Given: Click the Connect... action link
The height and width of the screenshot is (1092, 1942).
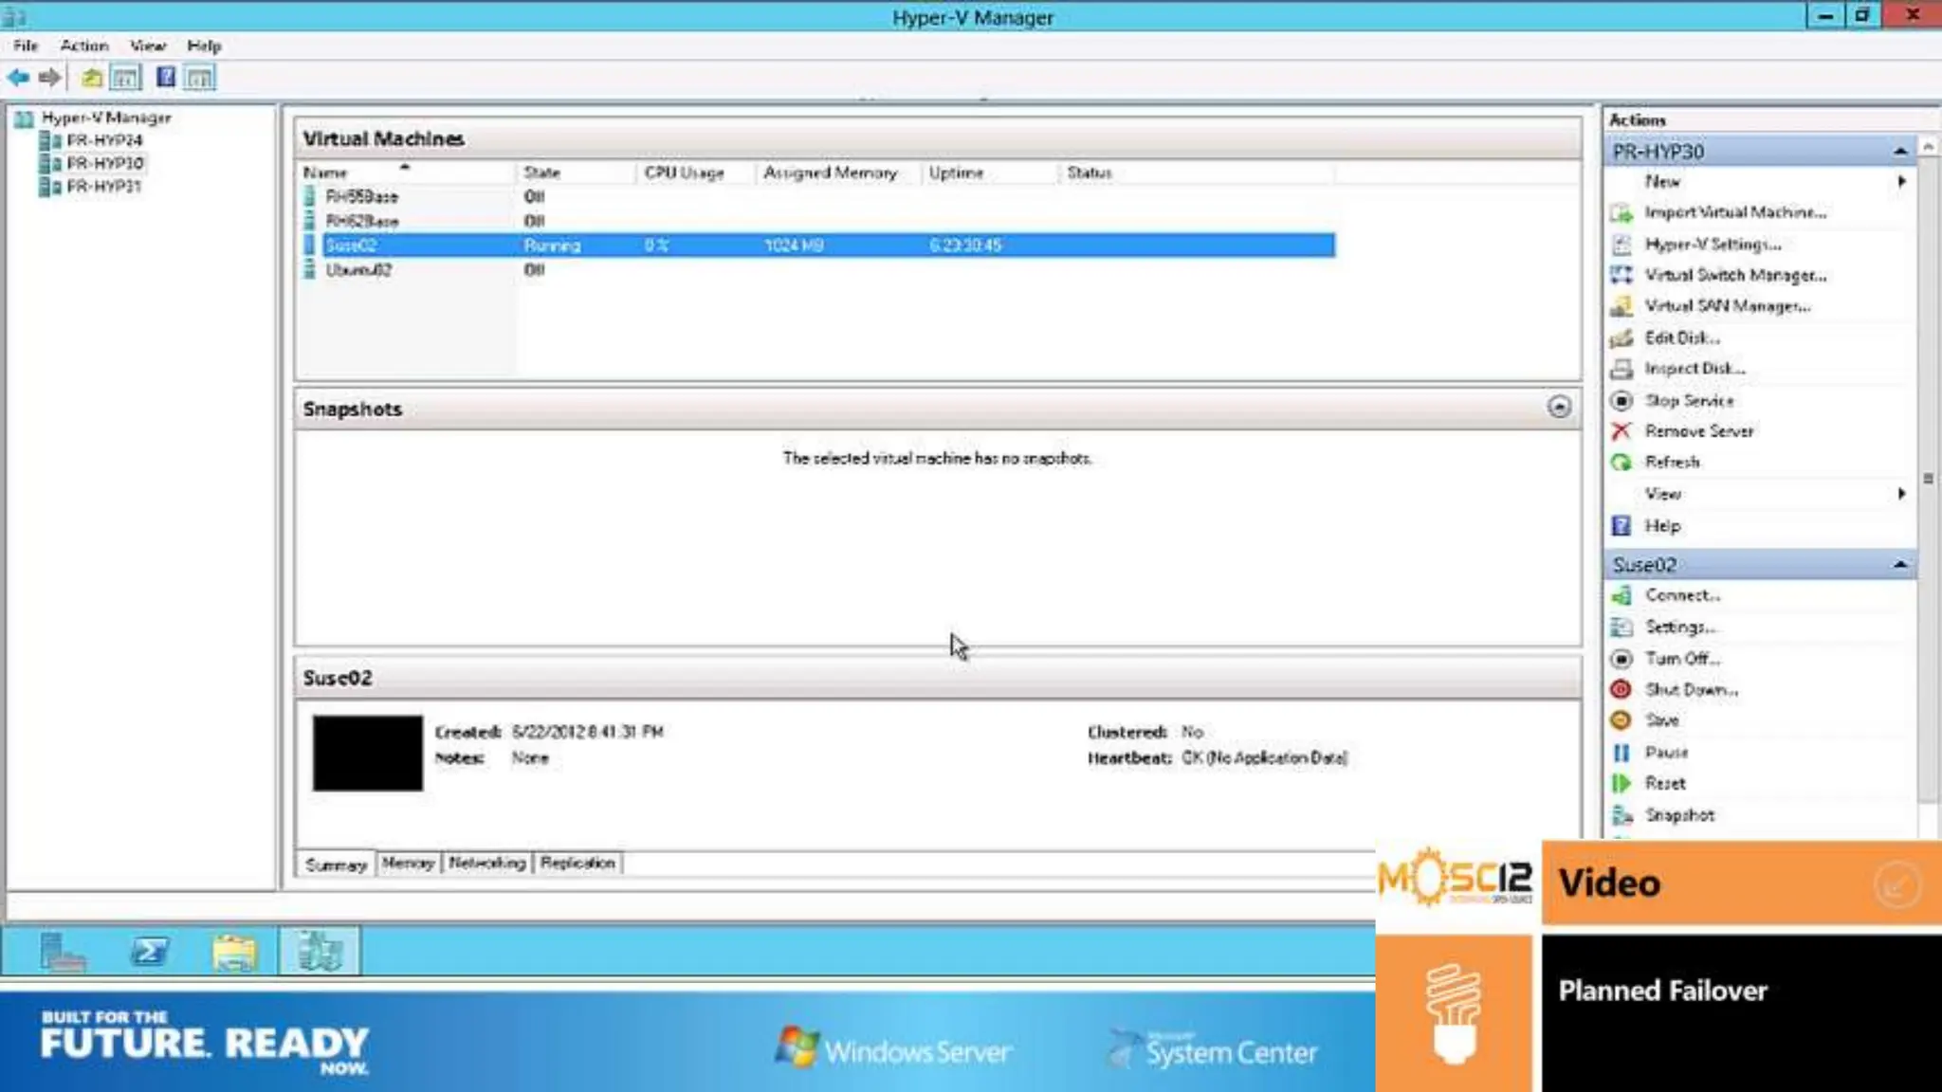Looking at the screenshot, I should (1682, 595).
